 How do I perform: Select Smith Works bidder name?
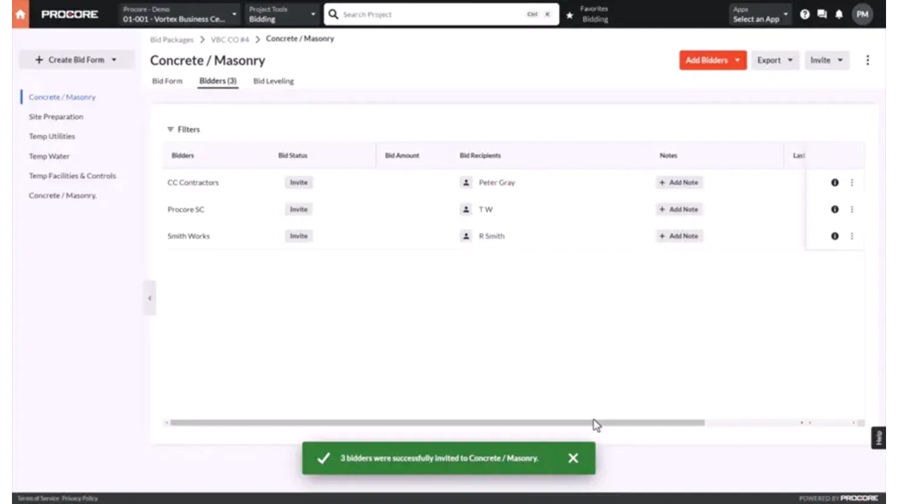[189, 236]
